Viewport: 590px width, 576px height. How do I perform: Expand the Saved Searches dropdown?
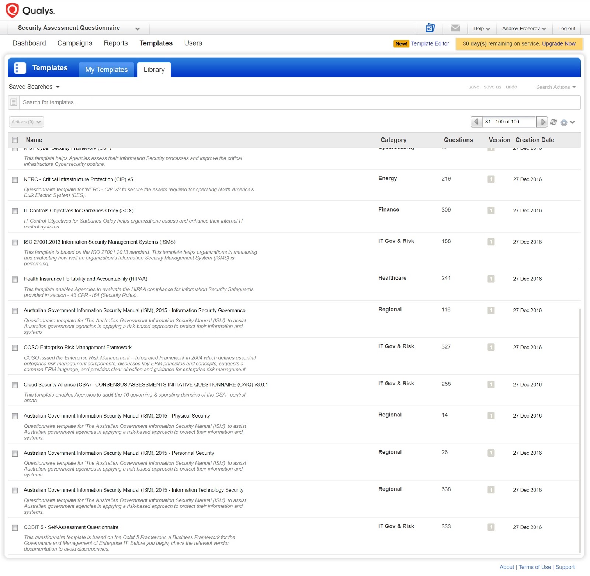click(x=34, y=87)
